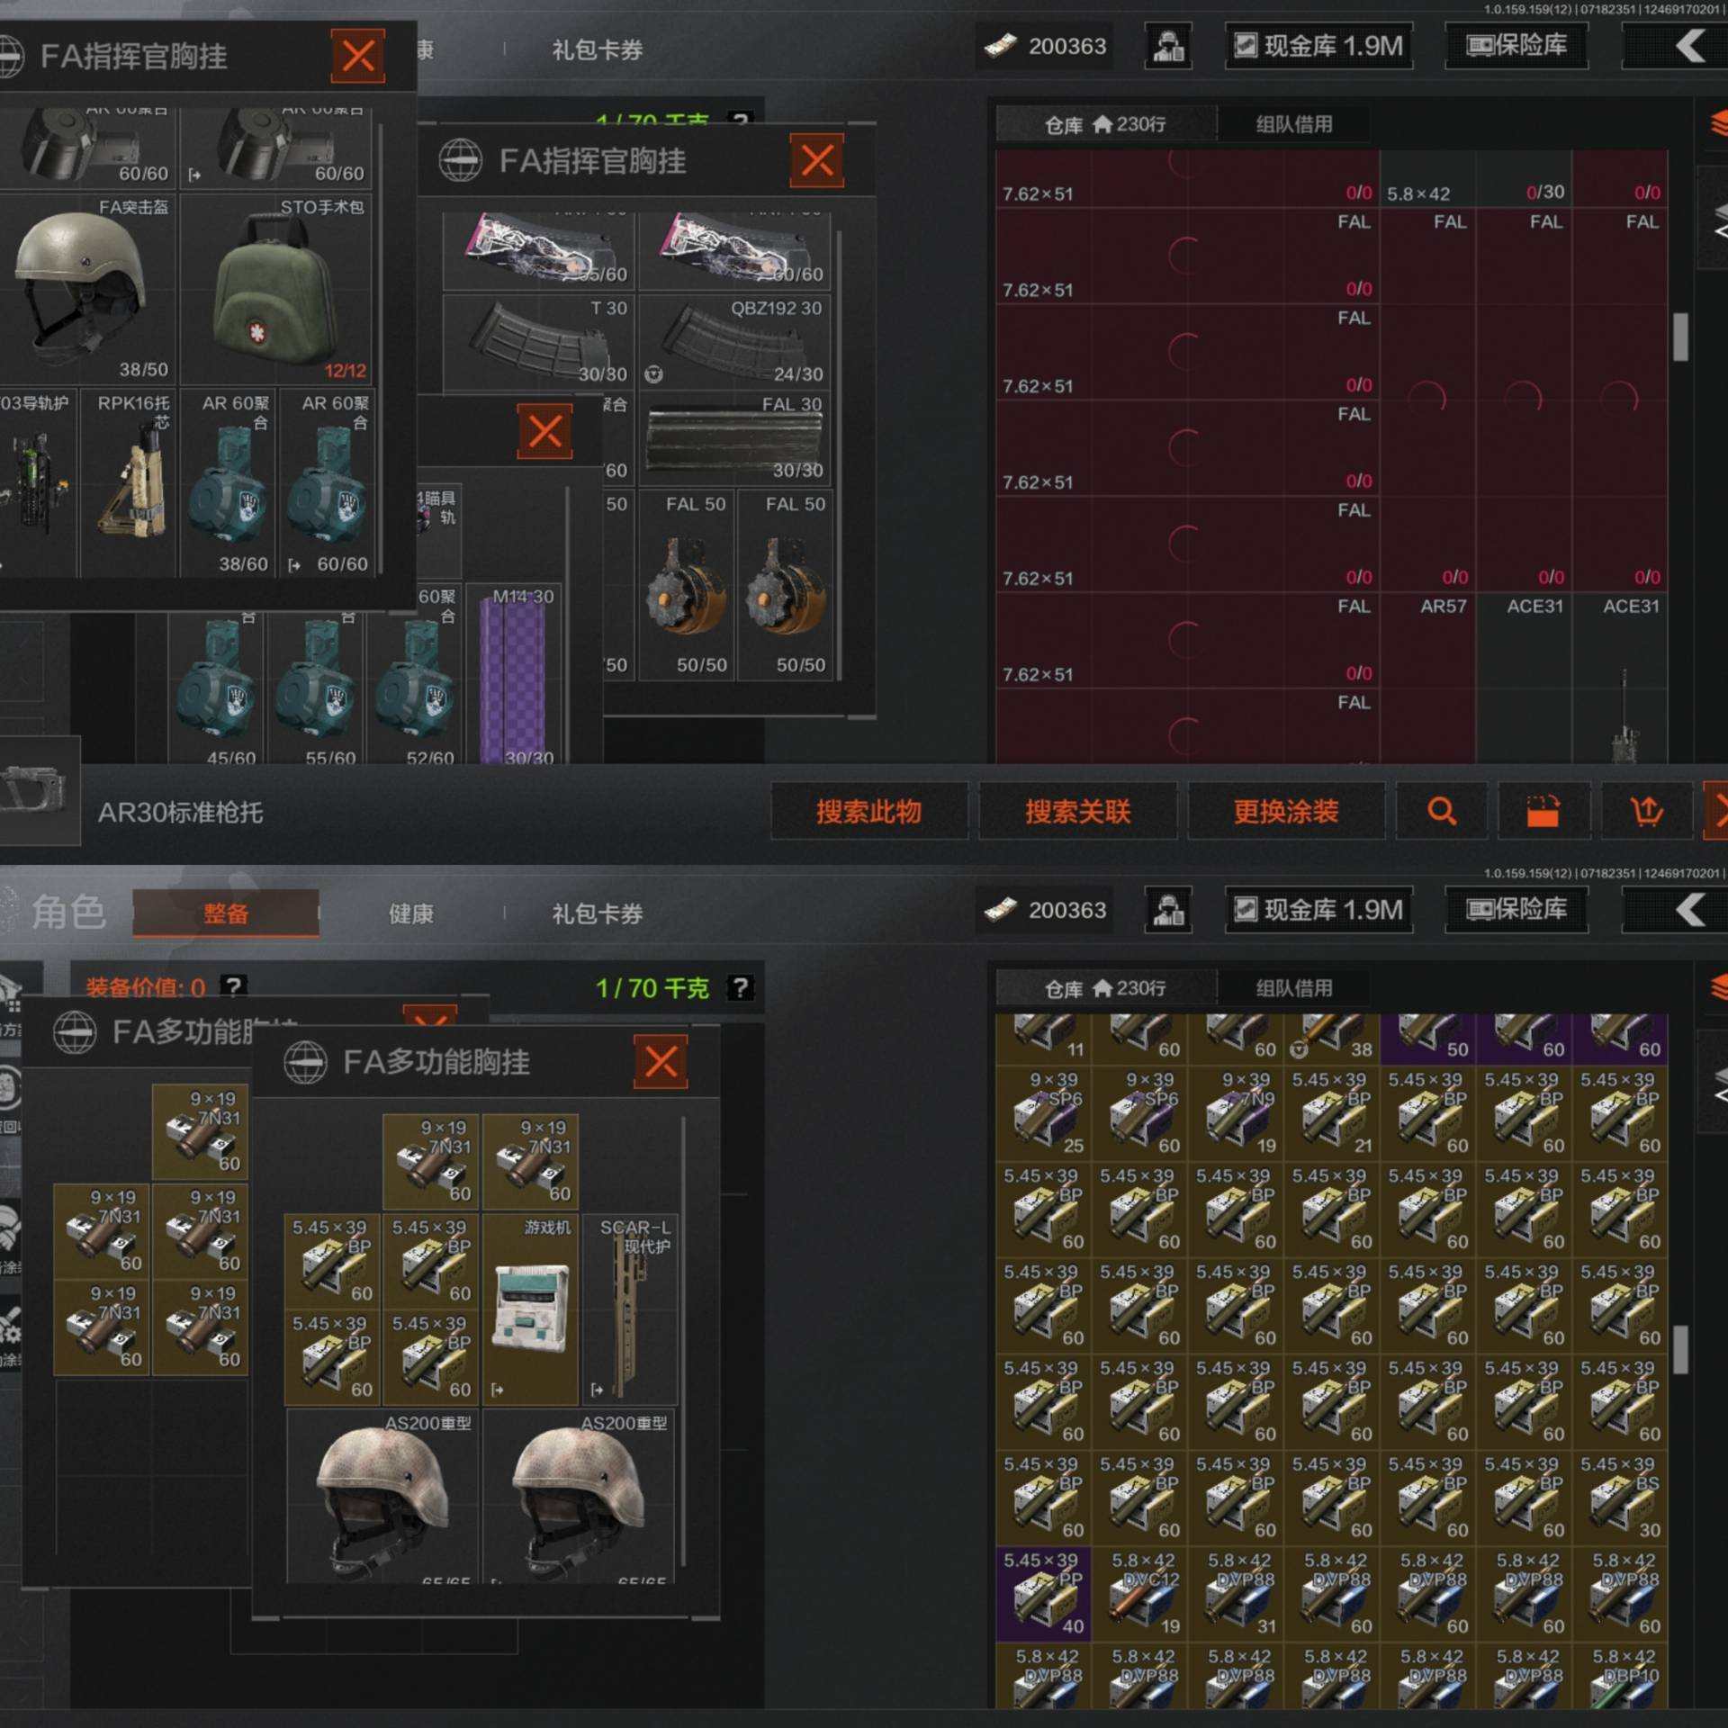Click the move-item icon beside the magnifier
The image size is (1728, 1728).
tap(1543, 811)
